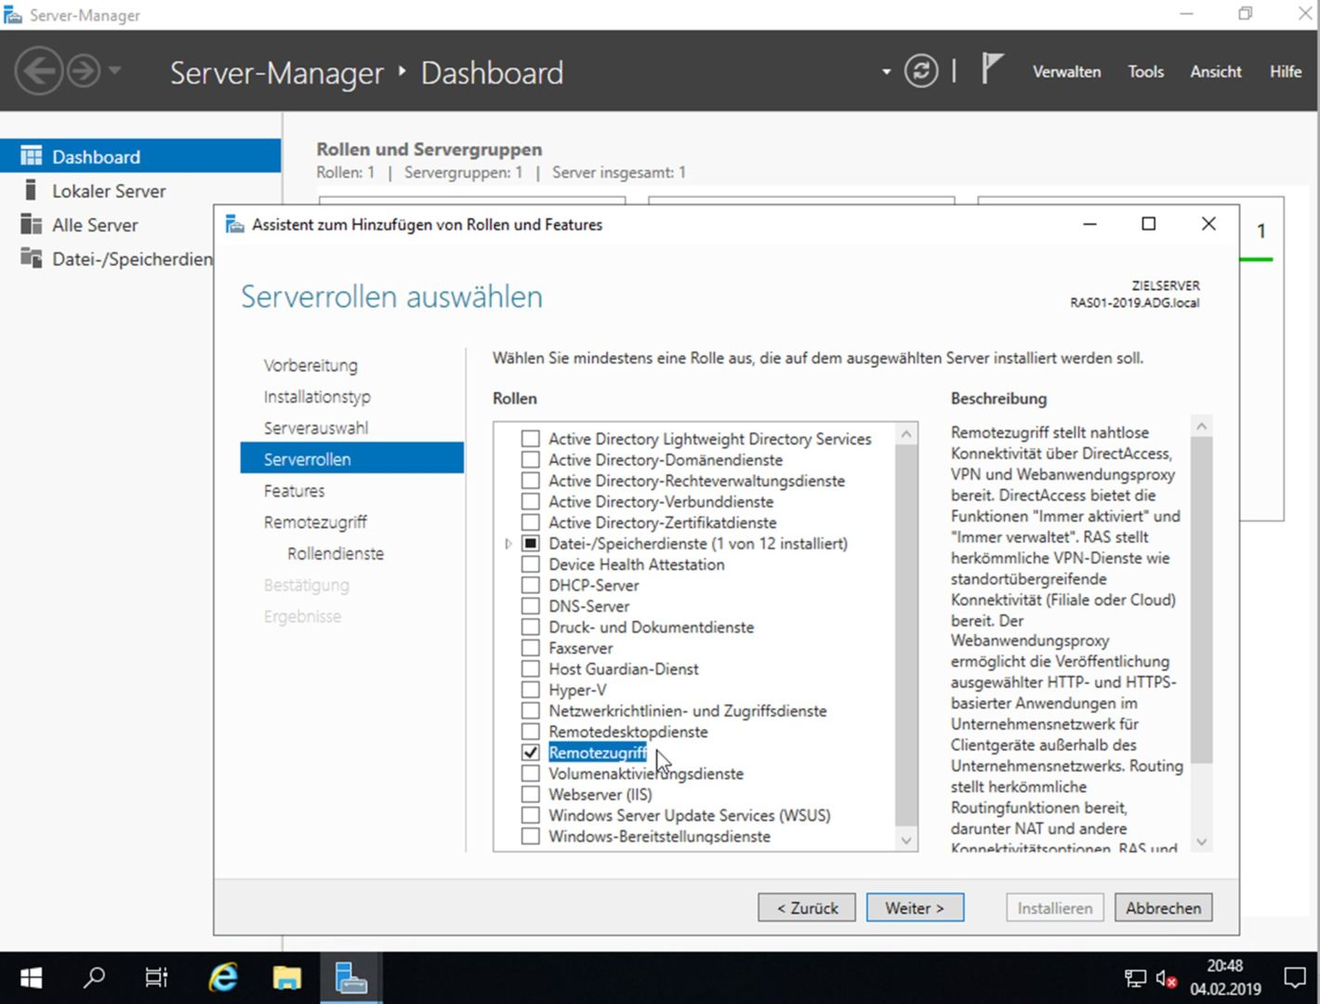The width and height of the screenshot is (1320, 1004).
Task: Click the Server-Manager forward arrow icon
Action: coord(84,72)
